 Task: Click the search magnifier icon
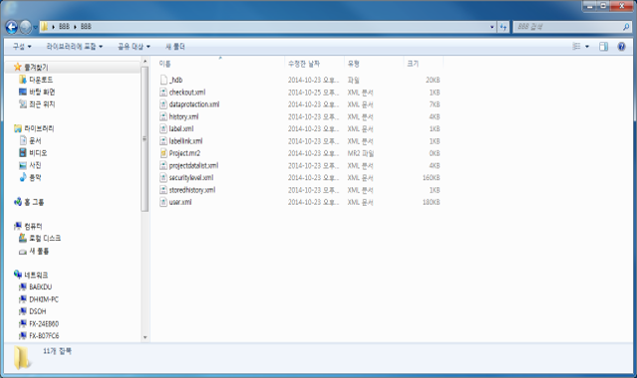(x=626, y=27)
